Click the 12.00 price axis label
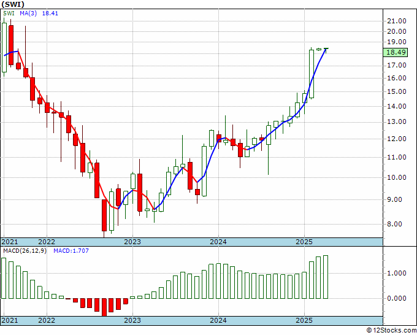This screenshot has width=417, height=335. 397,139
